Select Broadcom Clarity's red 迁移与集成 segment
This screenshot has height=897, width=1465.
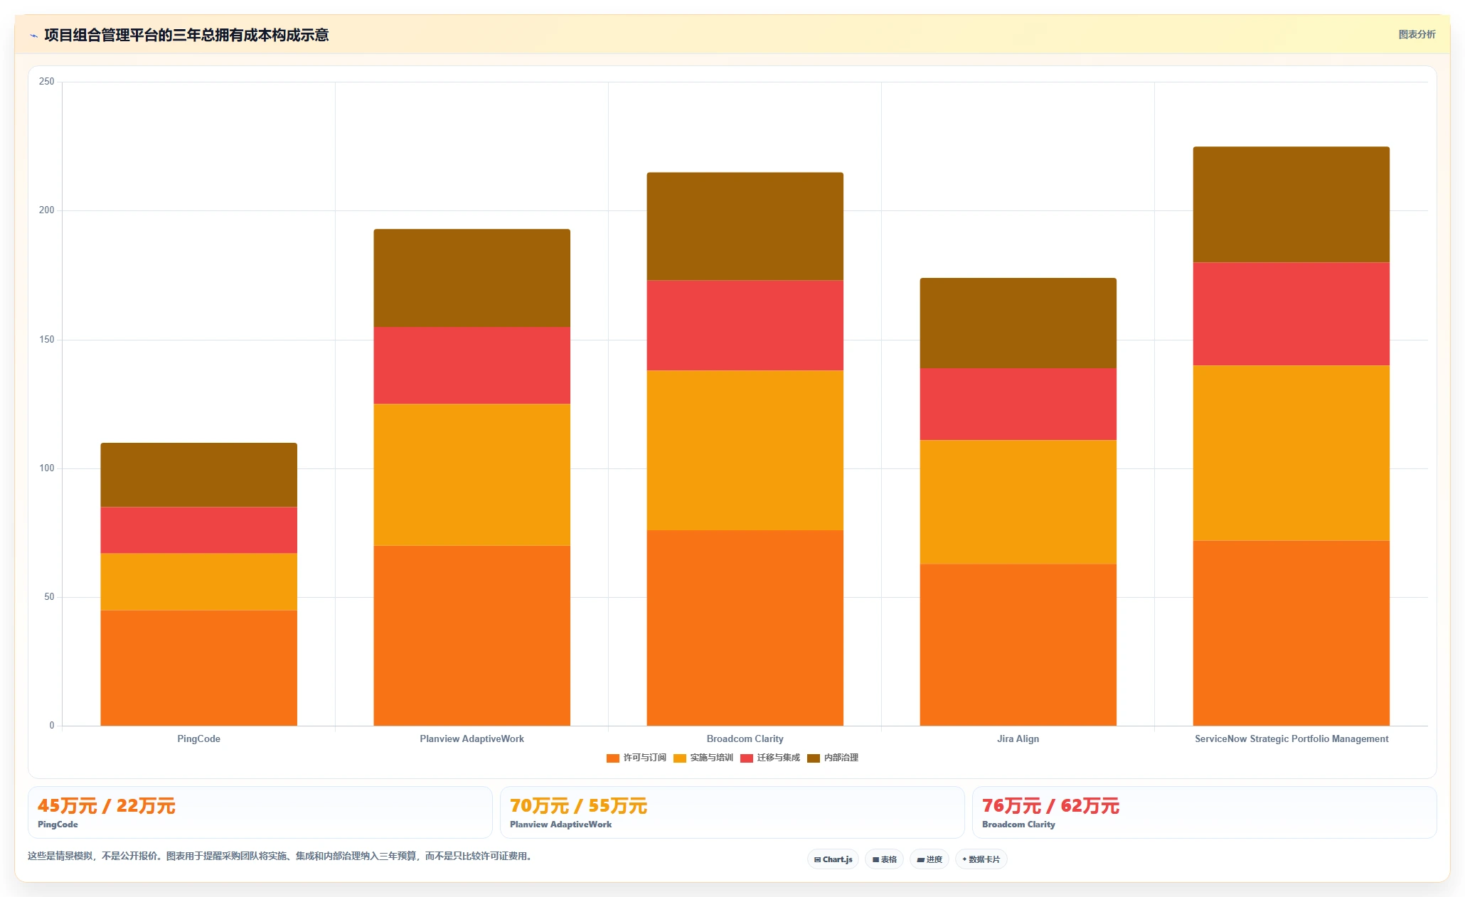point(745,326)
